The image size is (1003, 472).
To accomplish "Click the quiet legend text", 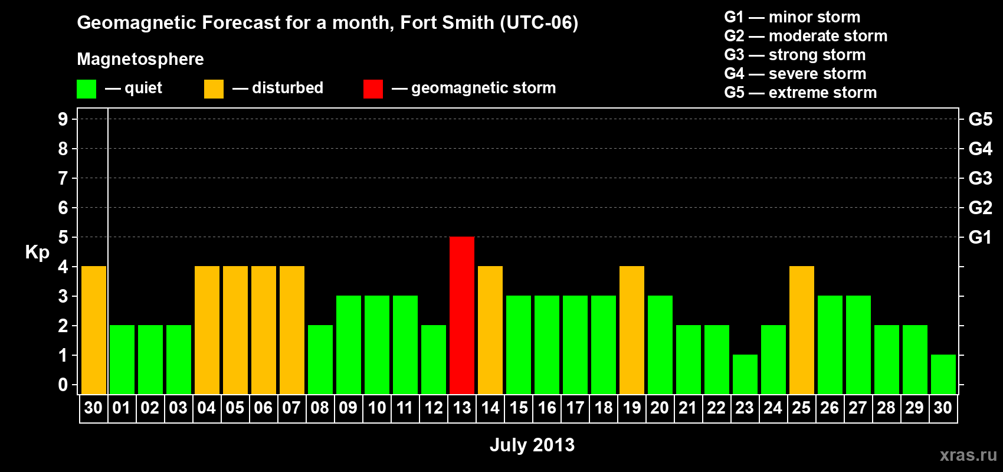I will [x=143, y=88].
